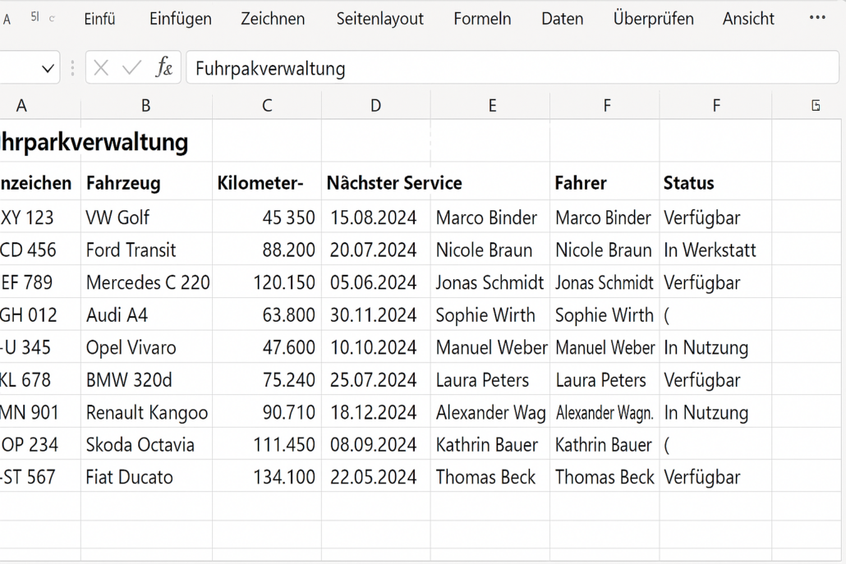Screen dimensions: 846x564
Task: Click into the formula bar text field
Action: coord(509,68)
